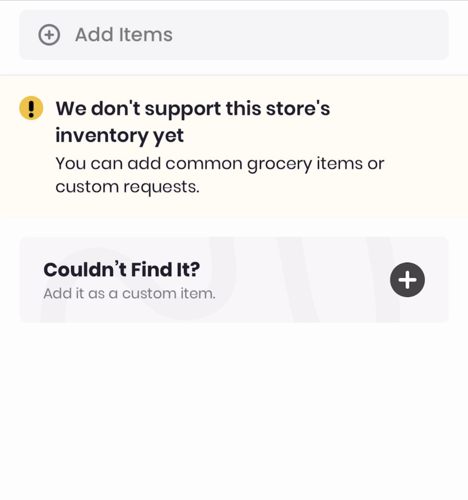The height and width of the screenshot is (500, 468).
Task: Click the circled plus icon beside Add Items
Action: tap(49, 35)
